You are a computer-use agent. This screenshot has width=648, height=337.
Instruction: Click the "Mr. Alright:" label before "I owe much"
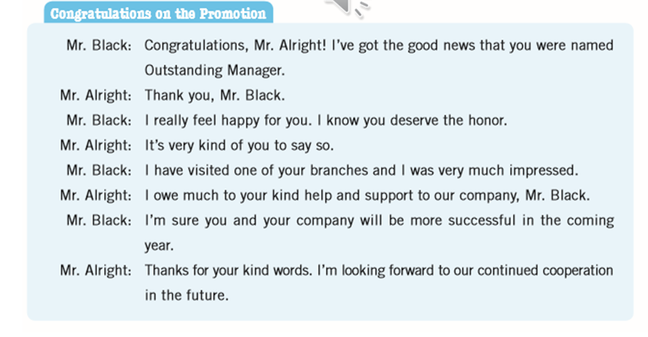tap(95, 195)
